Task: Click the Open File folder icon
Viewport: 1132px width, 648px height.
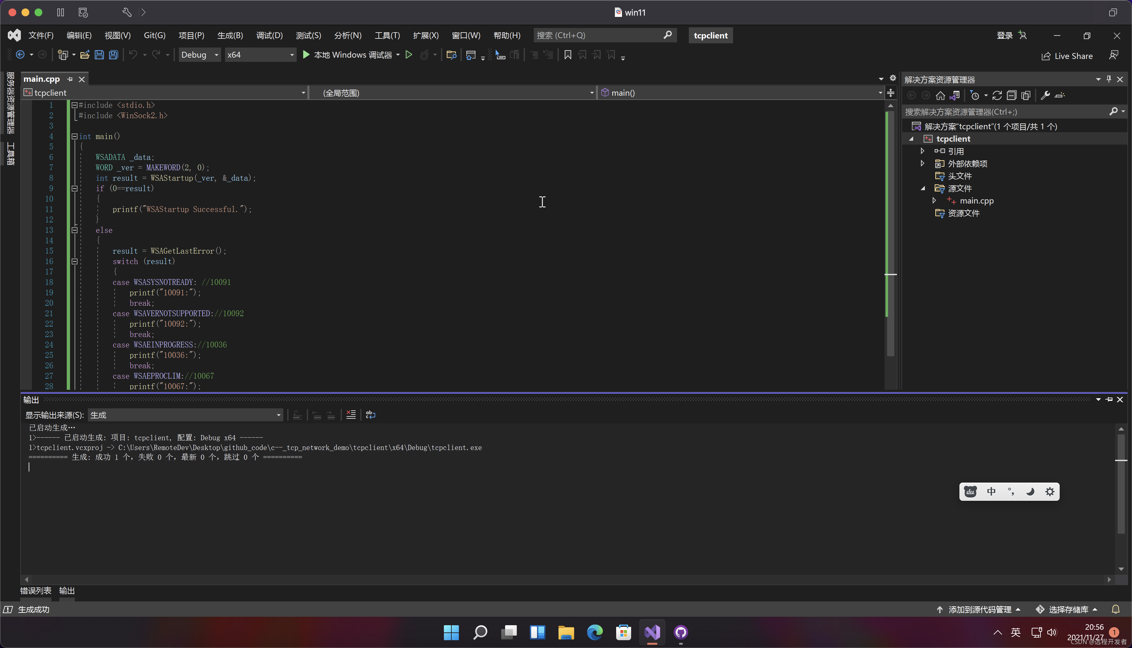Action: [x=85, y=55]
